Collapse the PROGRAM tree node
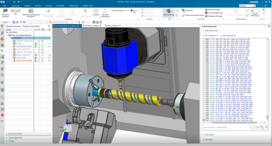This screenshot has width=272, height=146. tap(7, 38)
